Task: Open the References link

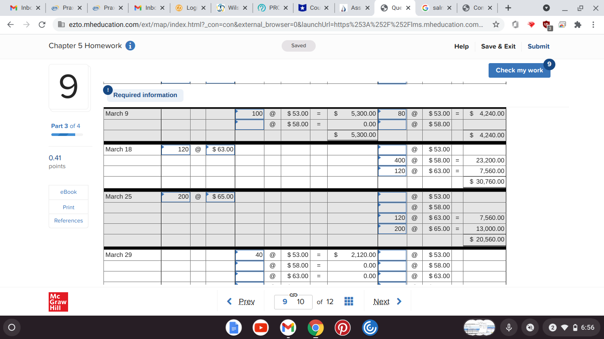Action: (69, 221)
